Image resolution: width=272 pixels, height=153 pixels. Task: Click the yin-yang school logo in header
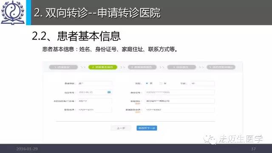pyautogui.click(x=13, y=12)
